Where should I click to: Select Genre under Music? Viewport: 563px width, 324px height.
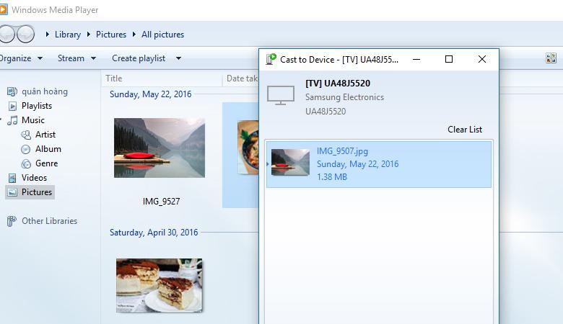[46, 163]
